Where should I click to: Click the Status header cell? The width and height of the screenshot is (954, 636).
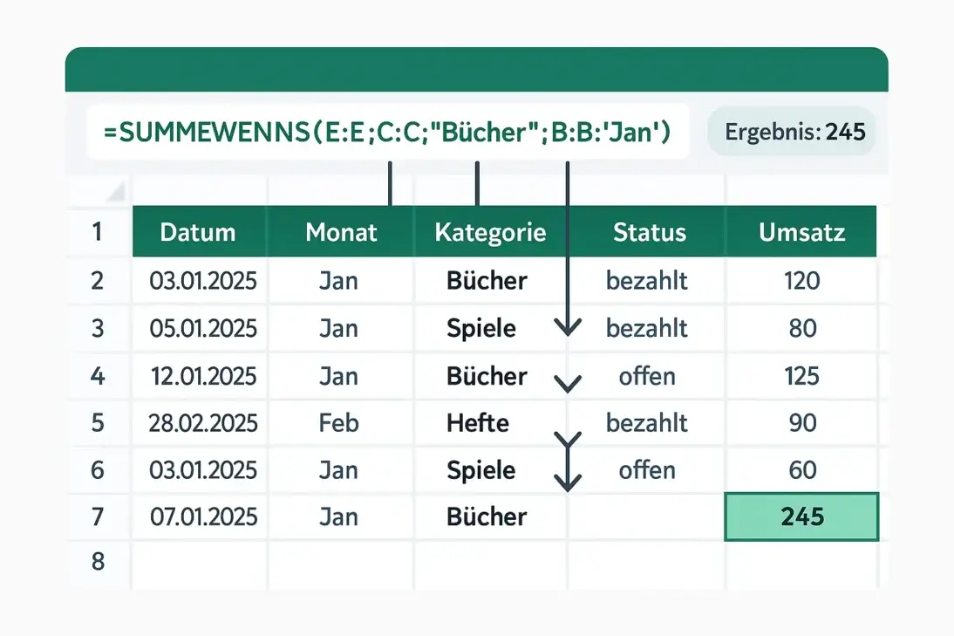pos(649,232)
